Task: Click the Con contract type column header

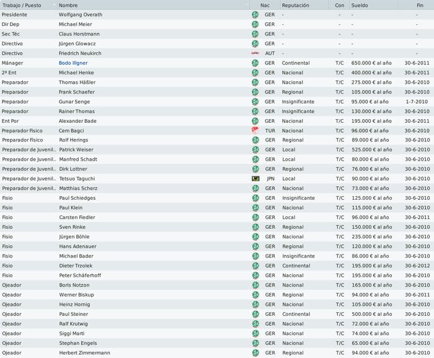Action: [340, 5]
